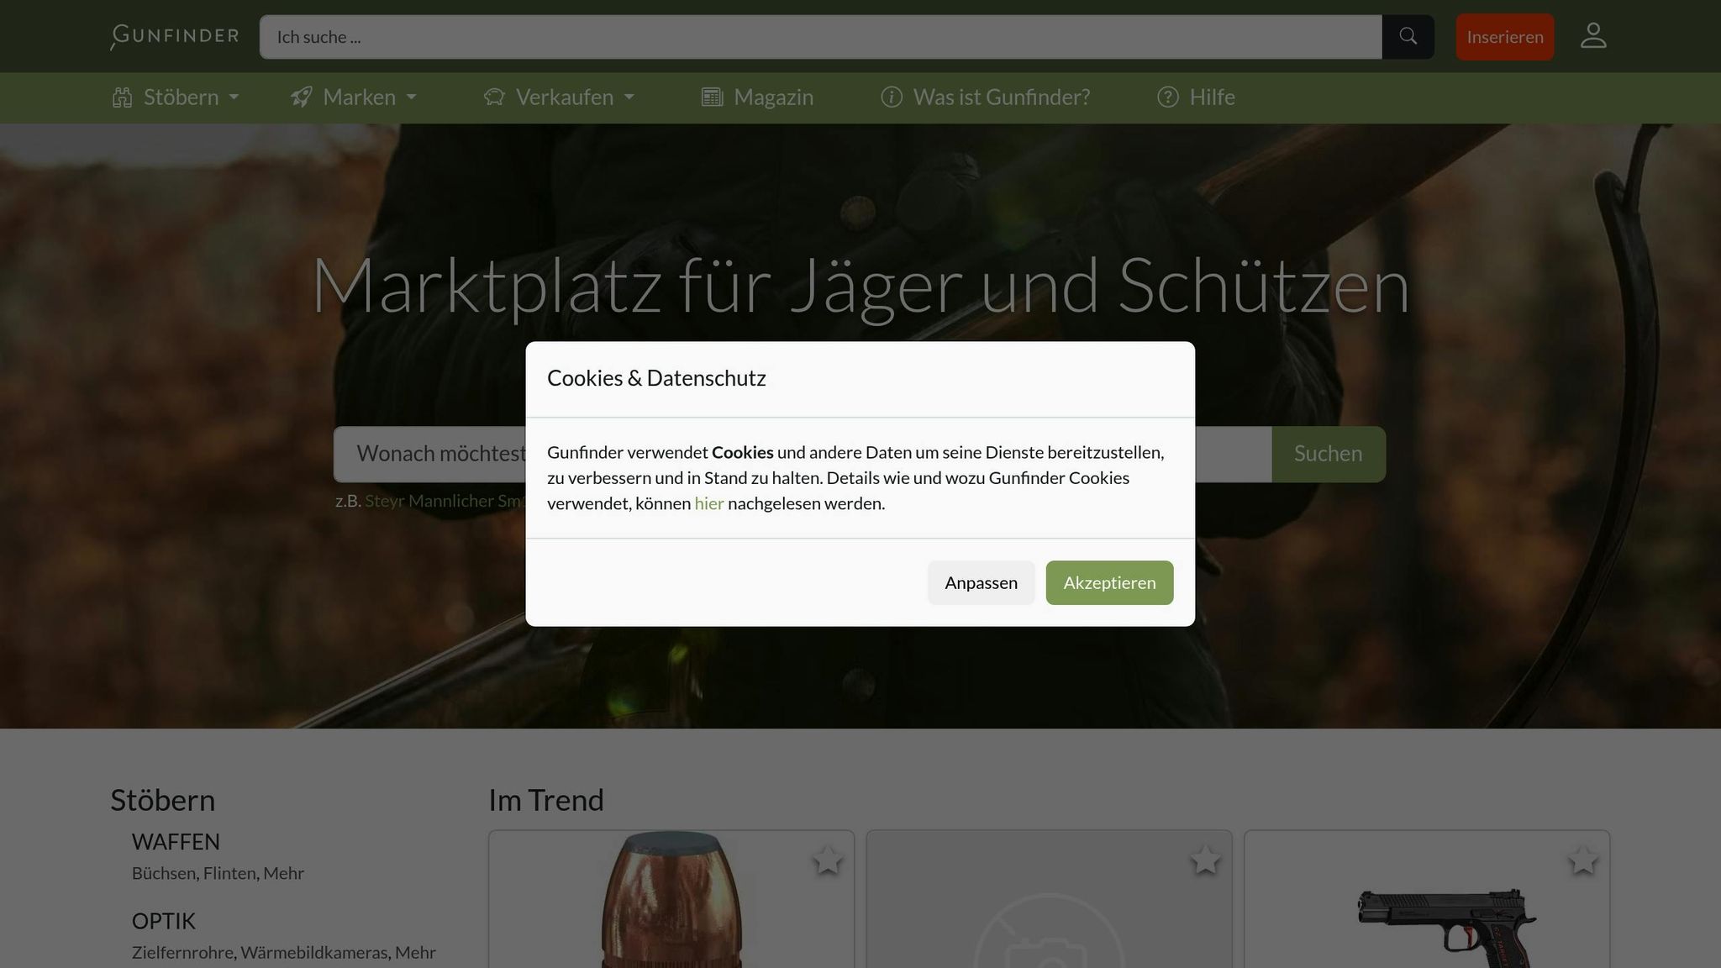Screen dimensions: 1721x968
Task: Open the pistol product thumbnail
Action: tap(1427, 899)
